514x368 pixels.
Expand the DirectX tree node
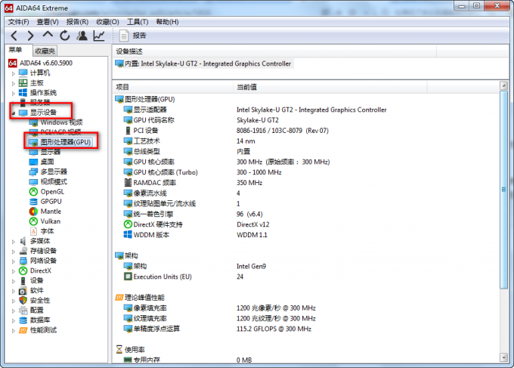pyautogui.click(x=13, y=271)
